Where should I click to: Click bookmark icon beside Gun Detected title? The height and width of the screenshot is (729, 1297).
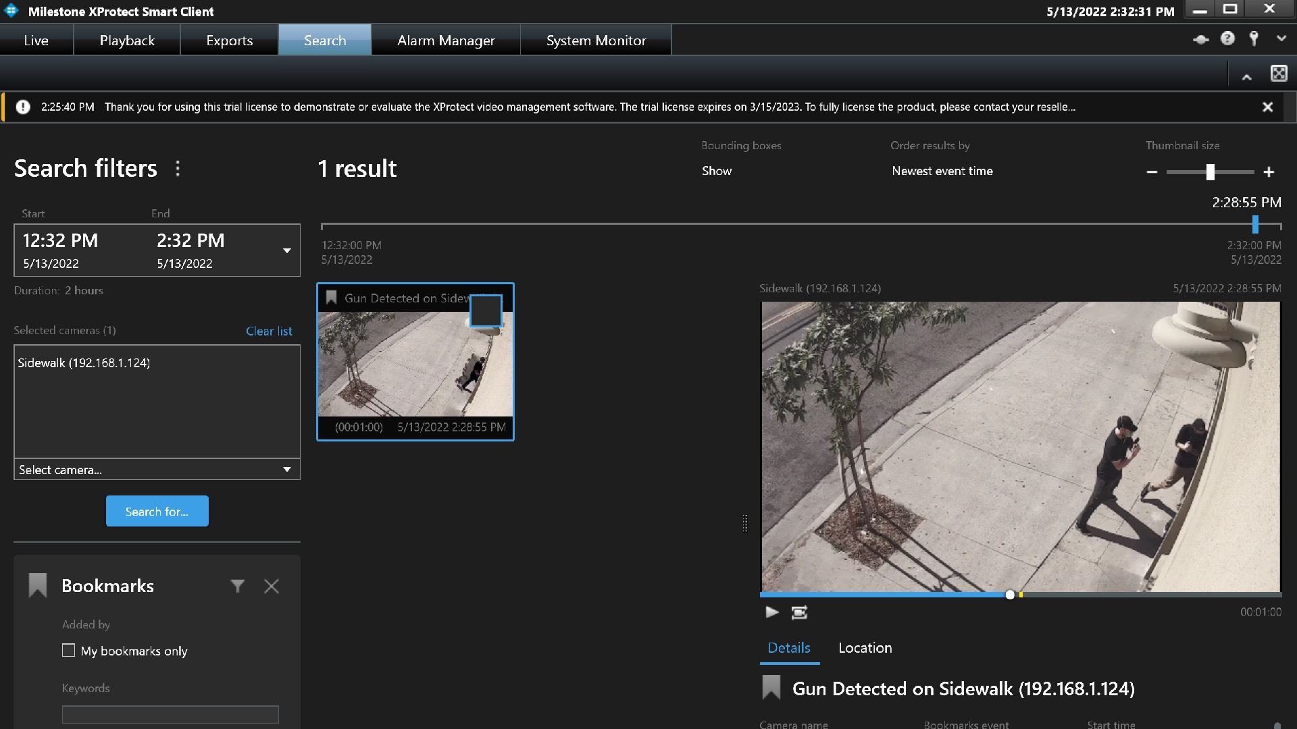click(x=771, y=688)
